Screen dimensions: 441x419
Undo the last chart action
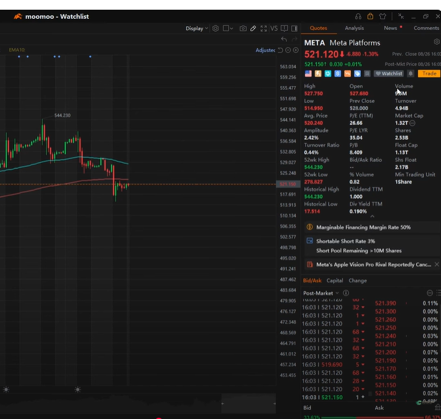coord(284,39)
